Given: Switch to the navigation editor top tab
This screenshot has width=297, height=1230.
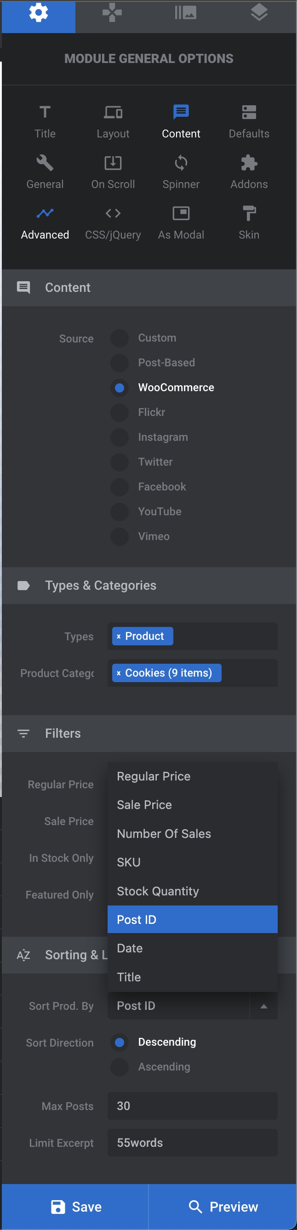Looking at the screenshot, I should (112, 13).
